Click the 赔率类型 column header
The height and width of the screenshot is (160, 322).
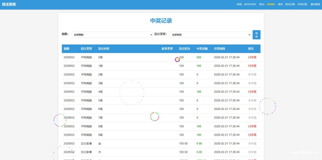coord(167,49)
